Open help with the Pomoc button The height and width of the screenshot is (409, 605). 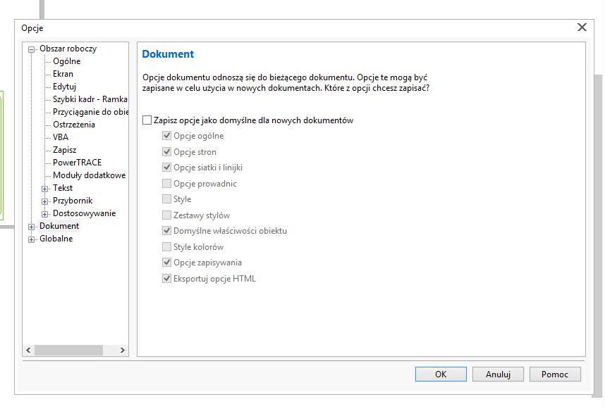pyautogui.click(x=555, y=375)
